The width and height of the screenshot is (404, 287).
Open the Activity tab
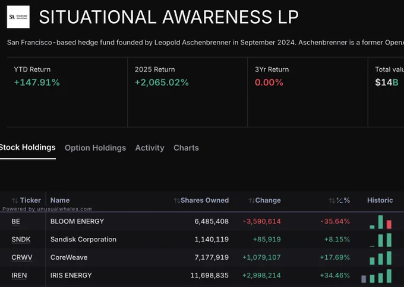point(150,148)
